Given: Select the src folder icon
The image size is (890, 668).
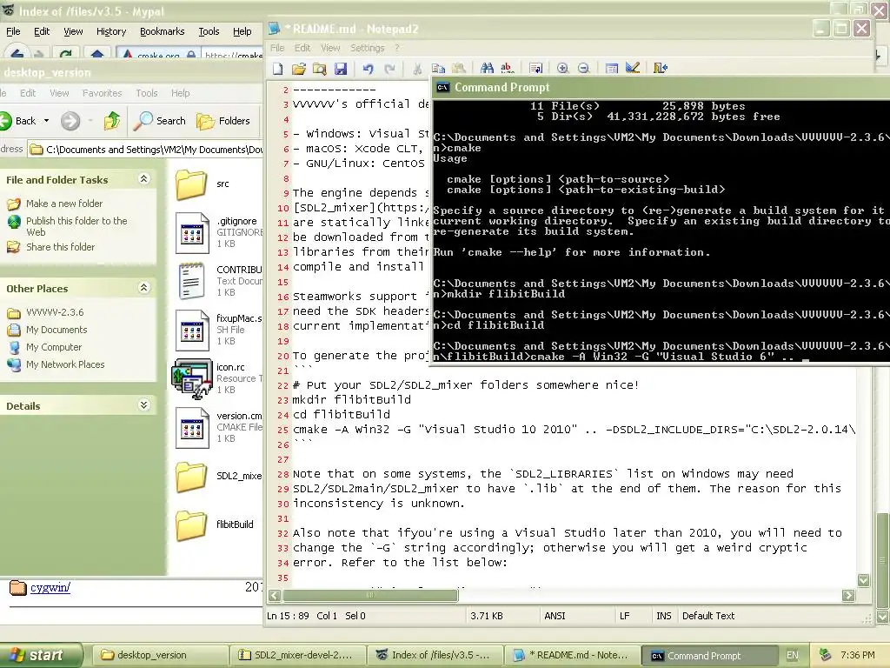Looking at the screenshot, I should [x=191, y=184].
